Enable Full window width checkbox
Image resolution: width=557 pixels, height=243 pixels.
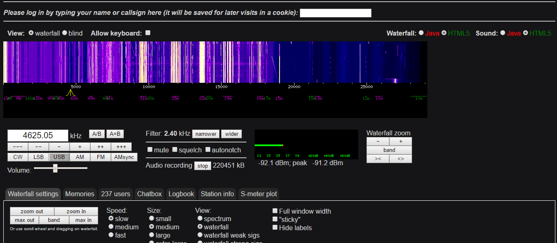pyautogui.click(x=275, y=211)
